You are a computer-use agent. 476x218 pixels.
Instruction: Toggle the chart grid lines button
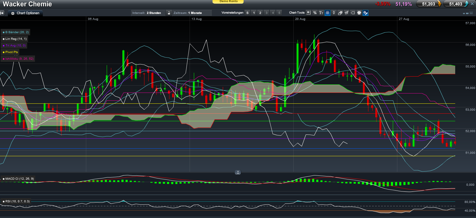pyautogui.click(x=327, y=13)
